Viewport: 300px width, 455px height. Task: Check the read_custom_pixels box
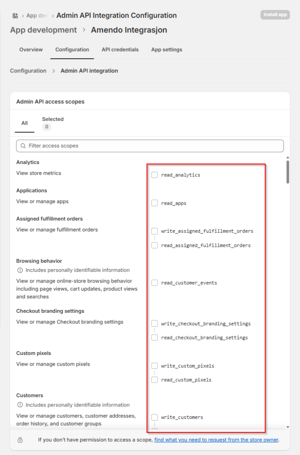[x=155, y=380]
